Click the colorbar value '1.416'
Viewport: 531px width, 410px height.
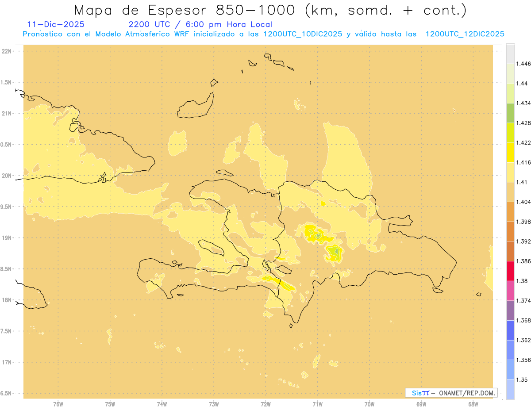click(x=523, y=162)
